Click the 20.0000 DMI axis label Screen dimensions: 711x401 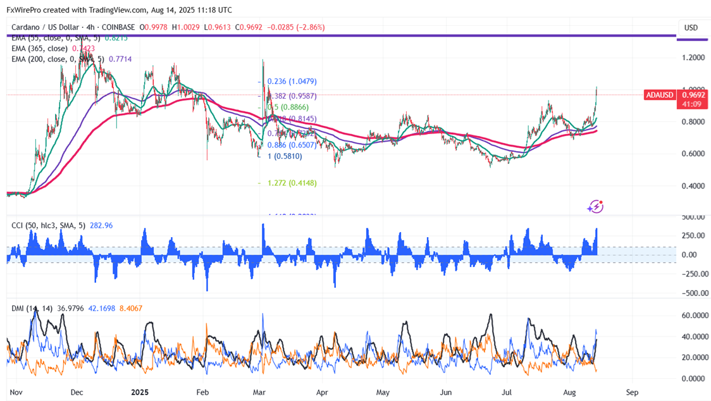coord(695,357)
